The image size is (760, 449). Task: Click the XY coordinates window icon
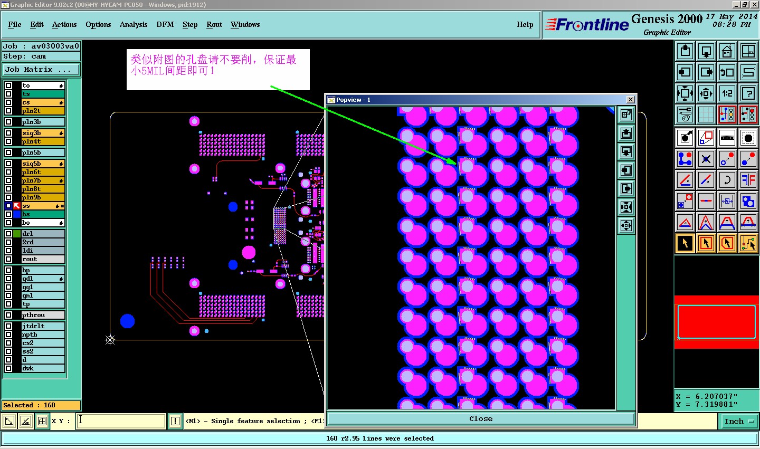tap(748, 51)
